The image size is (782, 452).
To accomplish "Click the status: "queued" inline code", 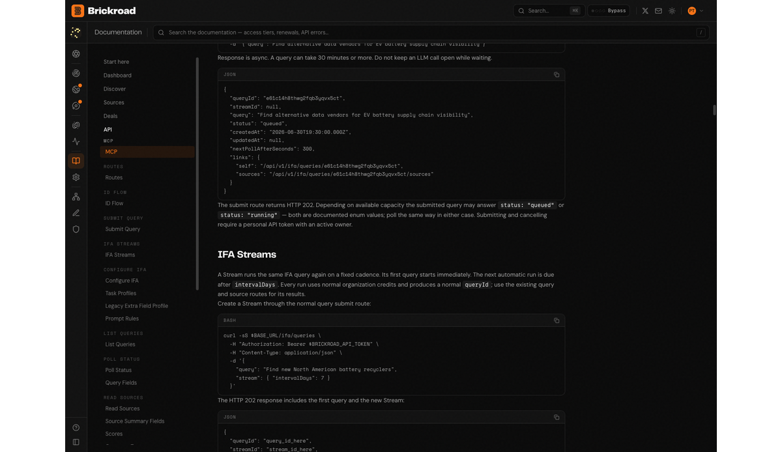I will [527, 205].
